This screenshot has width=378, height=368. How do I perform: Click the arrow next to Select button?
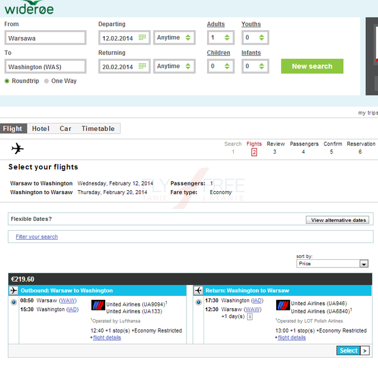pyautogui.click(x=365, y=351)
